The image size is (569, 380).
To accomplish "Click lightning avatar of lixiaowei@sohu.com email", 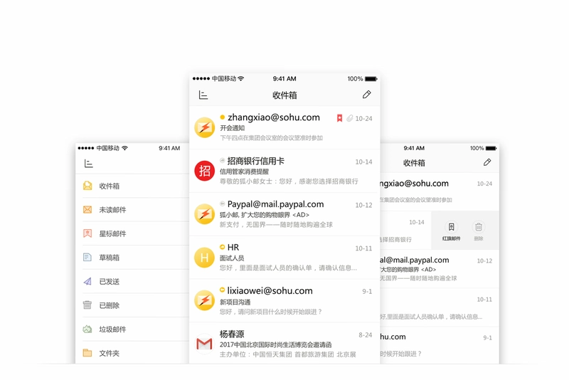I will click(x=205, y=300).
